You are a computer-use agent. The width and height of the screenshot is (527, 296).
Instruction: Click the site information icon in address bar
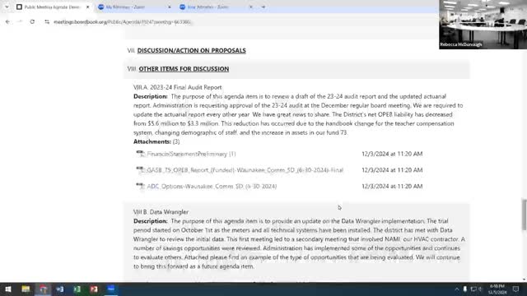(x=47, y=22)
